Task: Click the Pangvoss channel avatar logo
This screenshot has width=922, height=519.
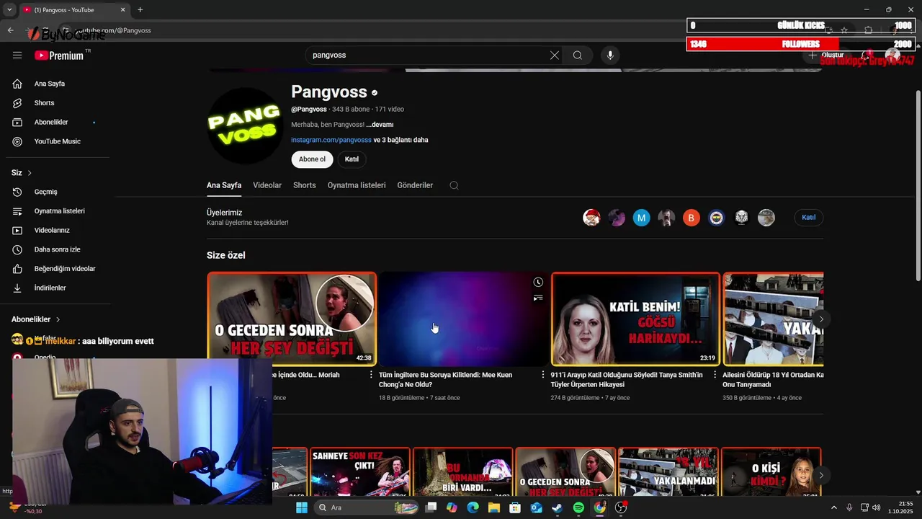Action: coord(244,126)
